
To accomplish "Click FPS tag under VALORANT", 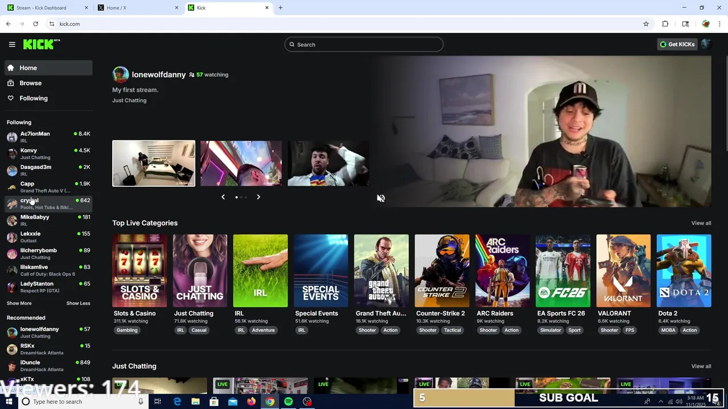I will point(630,330).
